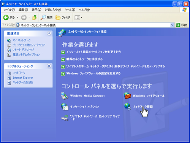Go up one folder level

35,17
